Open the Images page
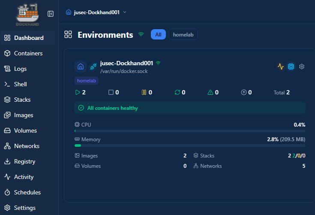The height and width of the screenshot is (215, 315). (x=24, y=115)
